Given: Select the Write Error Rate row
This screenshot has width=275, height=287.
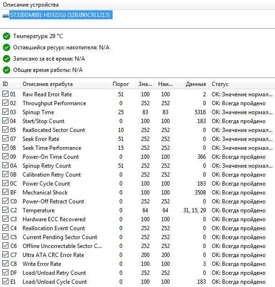Looking at the screenshot, I should 137,264.
